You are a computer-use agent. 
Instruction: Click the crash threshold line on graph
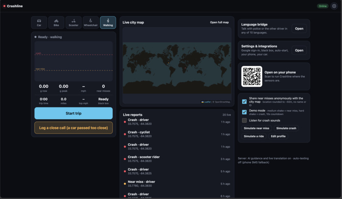click(73, 55)
